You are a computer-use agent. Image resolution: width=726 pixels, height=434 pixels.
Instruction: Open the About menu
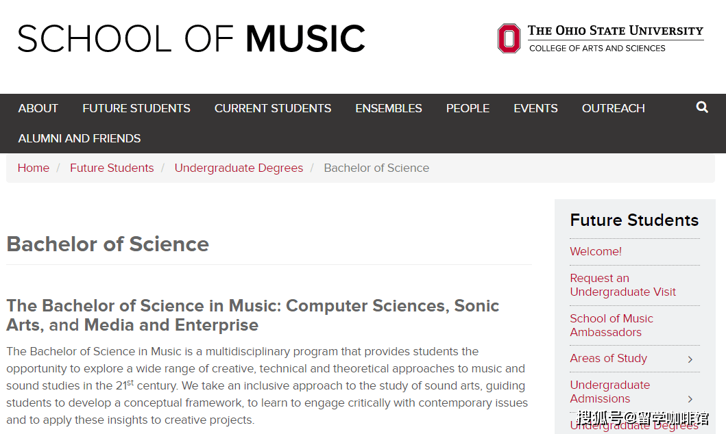(x=38, y=108)
